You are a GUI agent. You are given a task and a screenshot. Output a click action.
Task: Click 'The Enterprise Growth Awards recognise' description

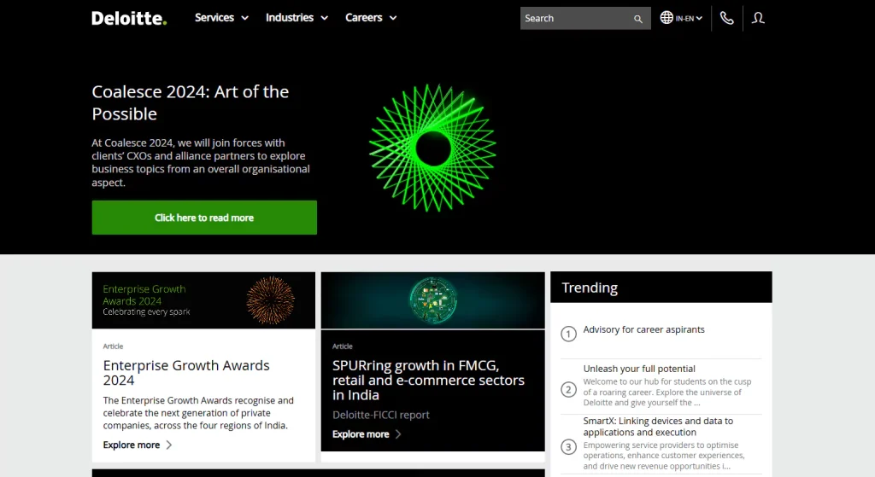tap(198, 413)
